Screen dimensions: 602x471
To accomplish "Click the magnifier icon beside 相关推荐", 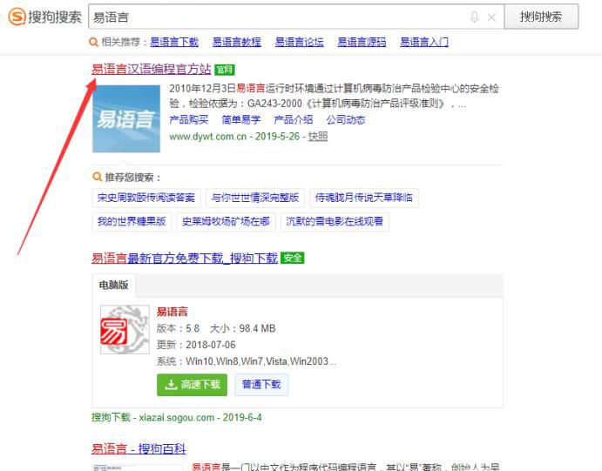I will [x=93, y=42].
